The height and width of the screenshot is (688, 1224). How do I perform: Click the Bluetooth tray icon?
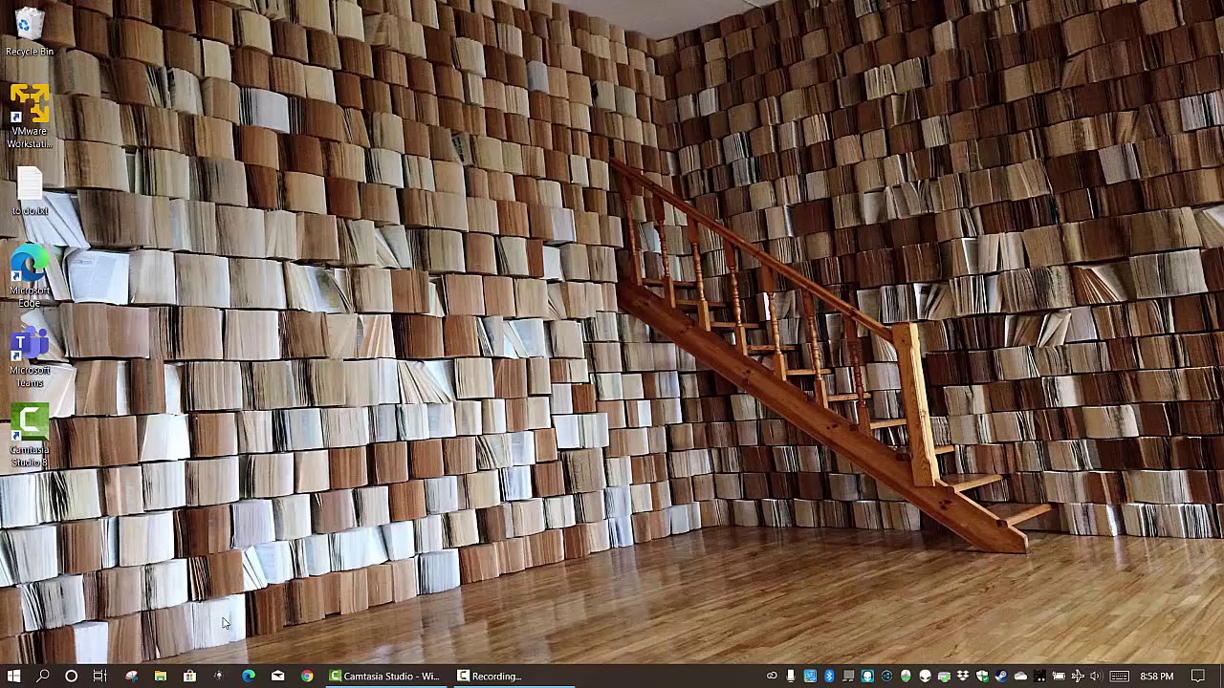pos(829,676)
